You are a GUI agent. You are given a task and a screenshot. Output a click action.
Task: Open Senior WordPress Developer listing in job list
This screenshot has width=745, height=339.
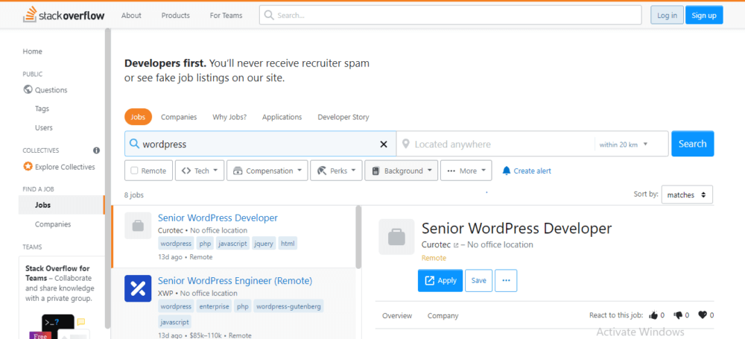[x=218, y=218]
